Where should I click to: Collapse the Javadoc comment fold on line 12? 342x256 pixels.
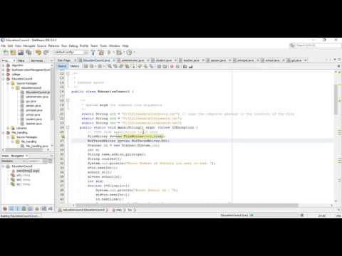click(x=68, y=73)
